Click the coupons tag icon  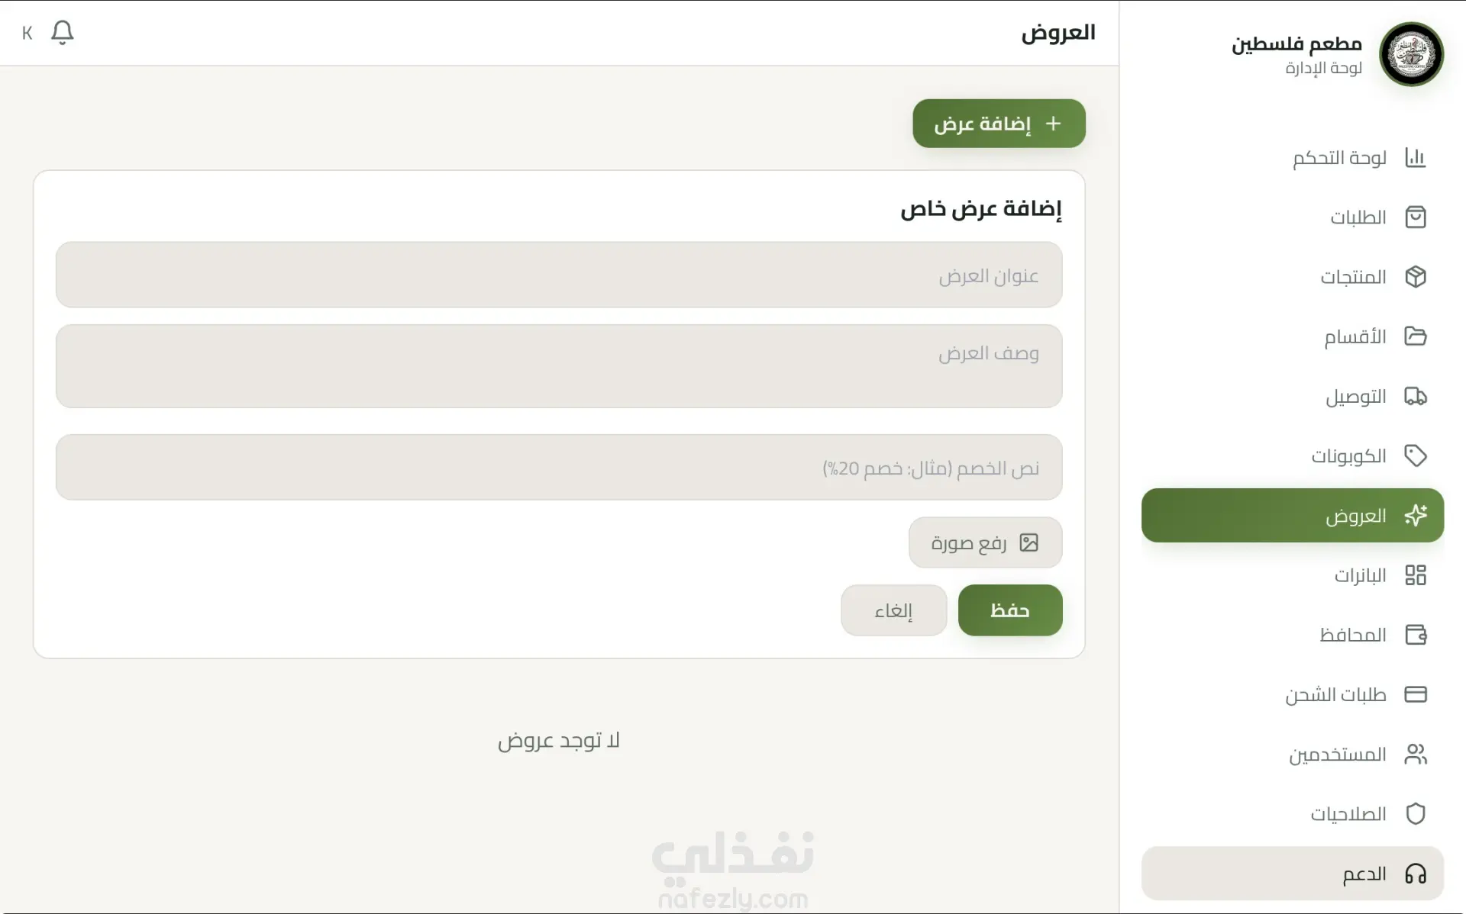point(1415,456)
